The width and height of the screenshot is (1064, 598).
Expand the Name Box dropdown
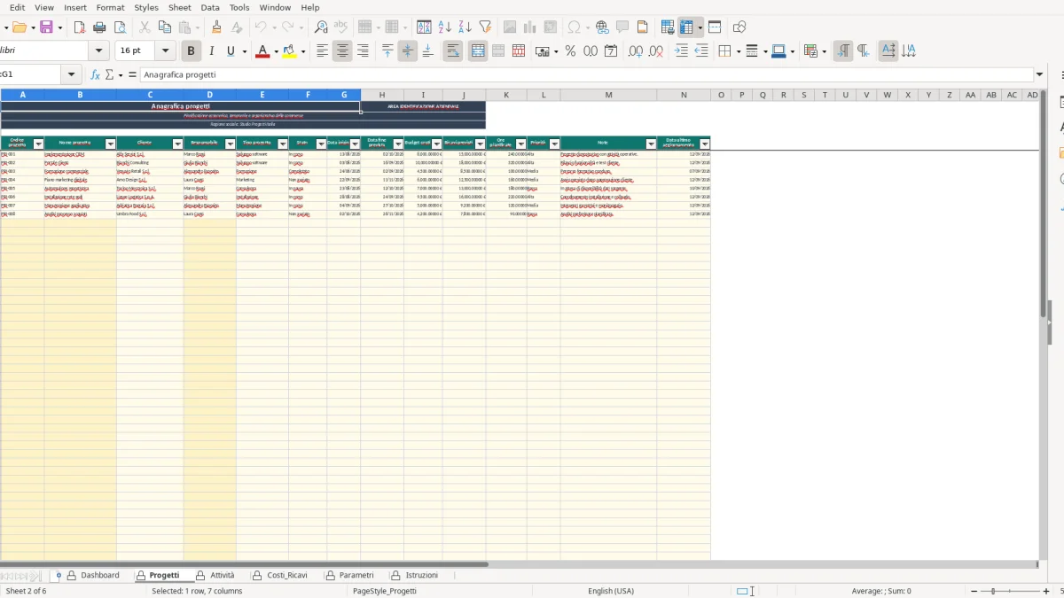[72, 75]
